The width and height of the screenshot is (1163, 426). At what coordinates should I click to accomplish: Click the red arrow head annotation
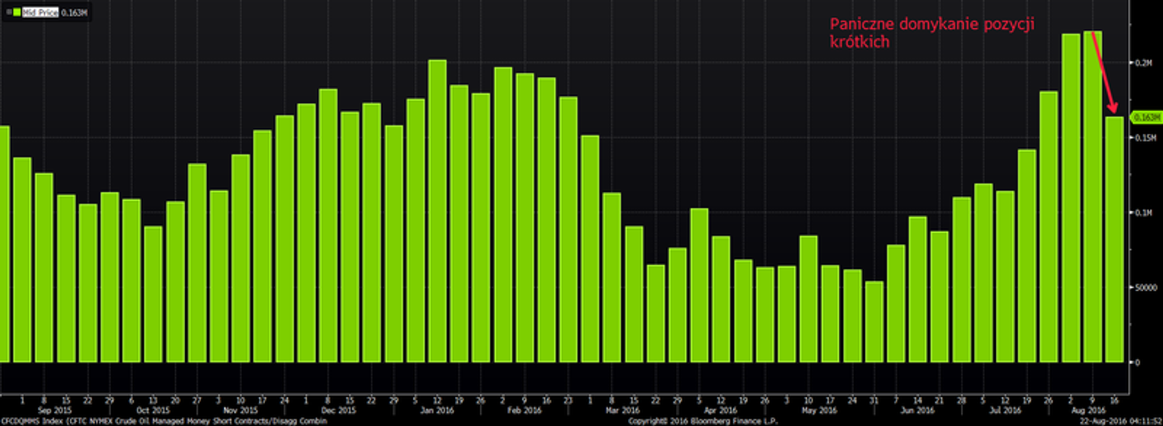point(1112,108)
